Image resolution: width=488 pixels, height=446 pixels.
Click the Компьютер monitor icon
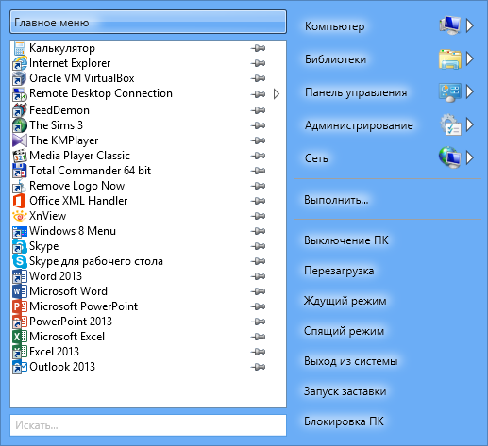pos(450,25)
